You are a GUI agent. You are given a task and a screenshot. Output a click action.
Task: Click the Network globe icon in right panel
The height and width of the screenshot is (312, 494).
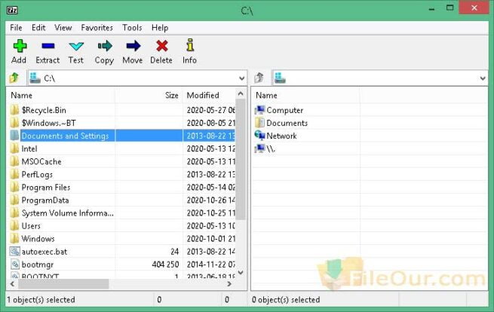point(259,136)
